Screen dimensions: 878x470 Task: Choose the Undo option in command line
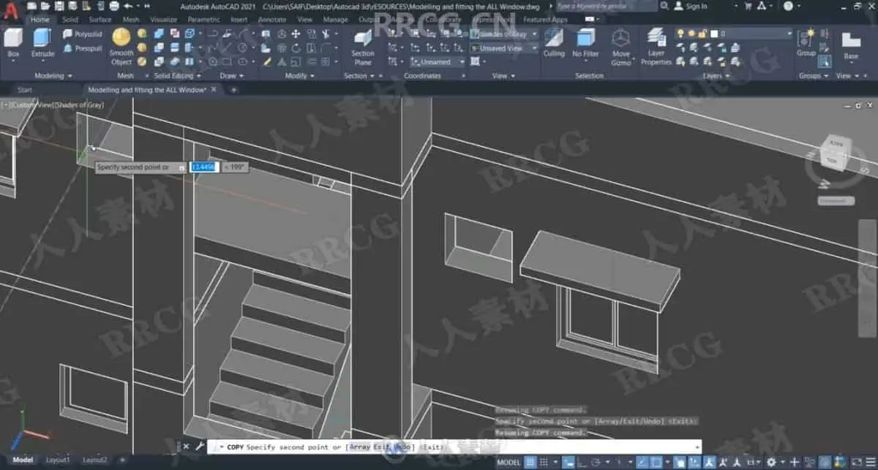pos(402,447)
